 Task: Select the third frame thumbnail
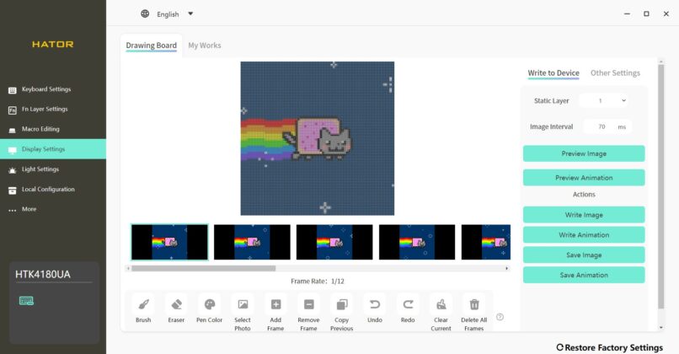pos(334,242)
